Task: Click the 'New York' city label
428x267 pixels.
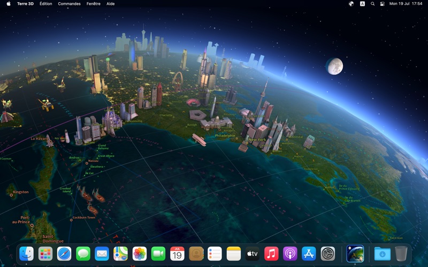Action: click(x=257, y=139)
